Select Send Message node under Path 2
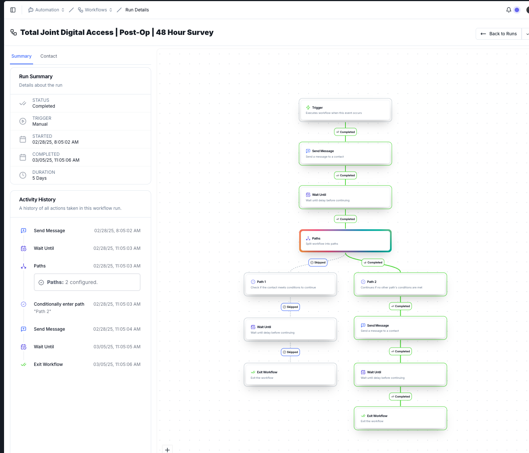Screen dimensions: 529x453 click(x=400, y=328)
